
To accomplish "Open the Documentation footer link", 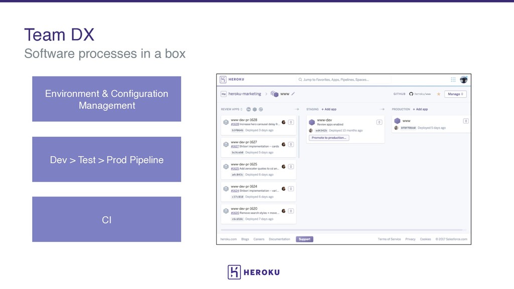I will tap(279, 239).
